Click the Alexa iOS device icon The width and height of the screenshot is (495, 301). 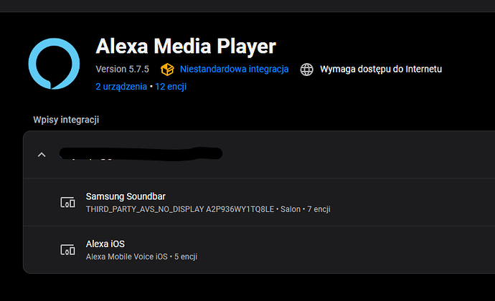pos(67,249)
